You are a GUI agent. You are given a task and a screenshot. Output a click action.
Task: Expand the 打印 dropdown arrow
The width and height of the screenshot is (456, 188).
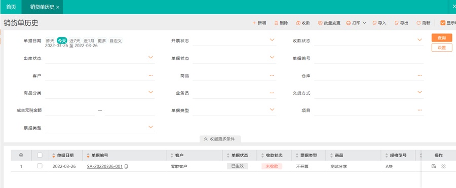point(364,23)
